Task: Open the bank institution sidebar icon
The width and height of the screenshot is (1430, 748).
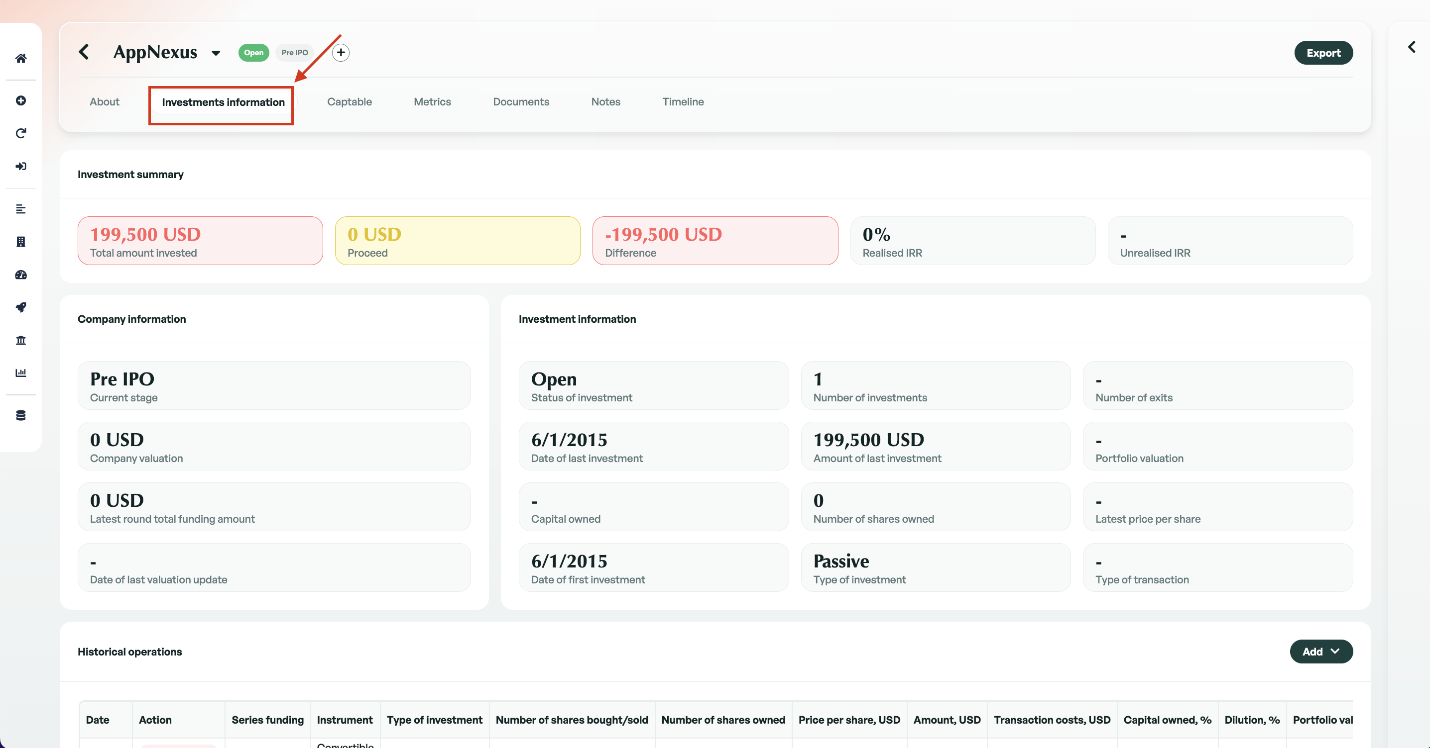Action: (x=20, y=340)
